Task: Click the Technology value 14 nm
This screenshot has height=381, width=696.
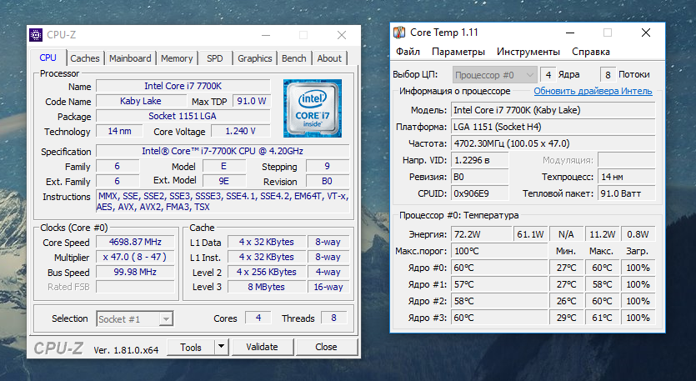Action: pyautogui.click(x=119, y=131)
